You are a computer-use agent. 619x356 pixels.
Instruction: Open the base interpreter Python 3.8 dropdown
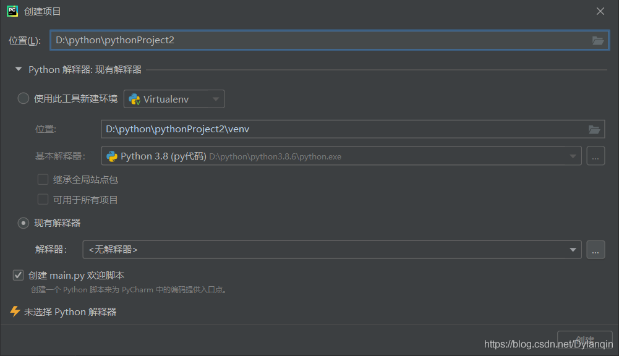(341, 156)
